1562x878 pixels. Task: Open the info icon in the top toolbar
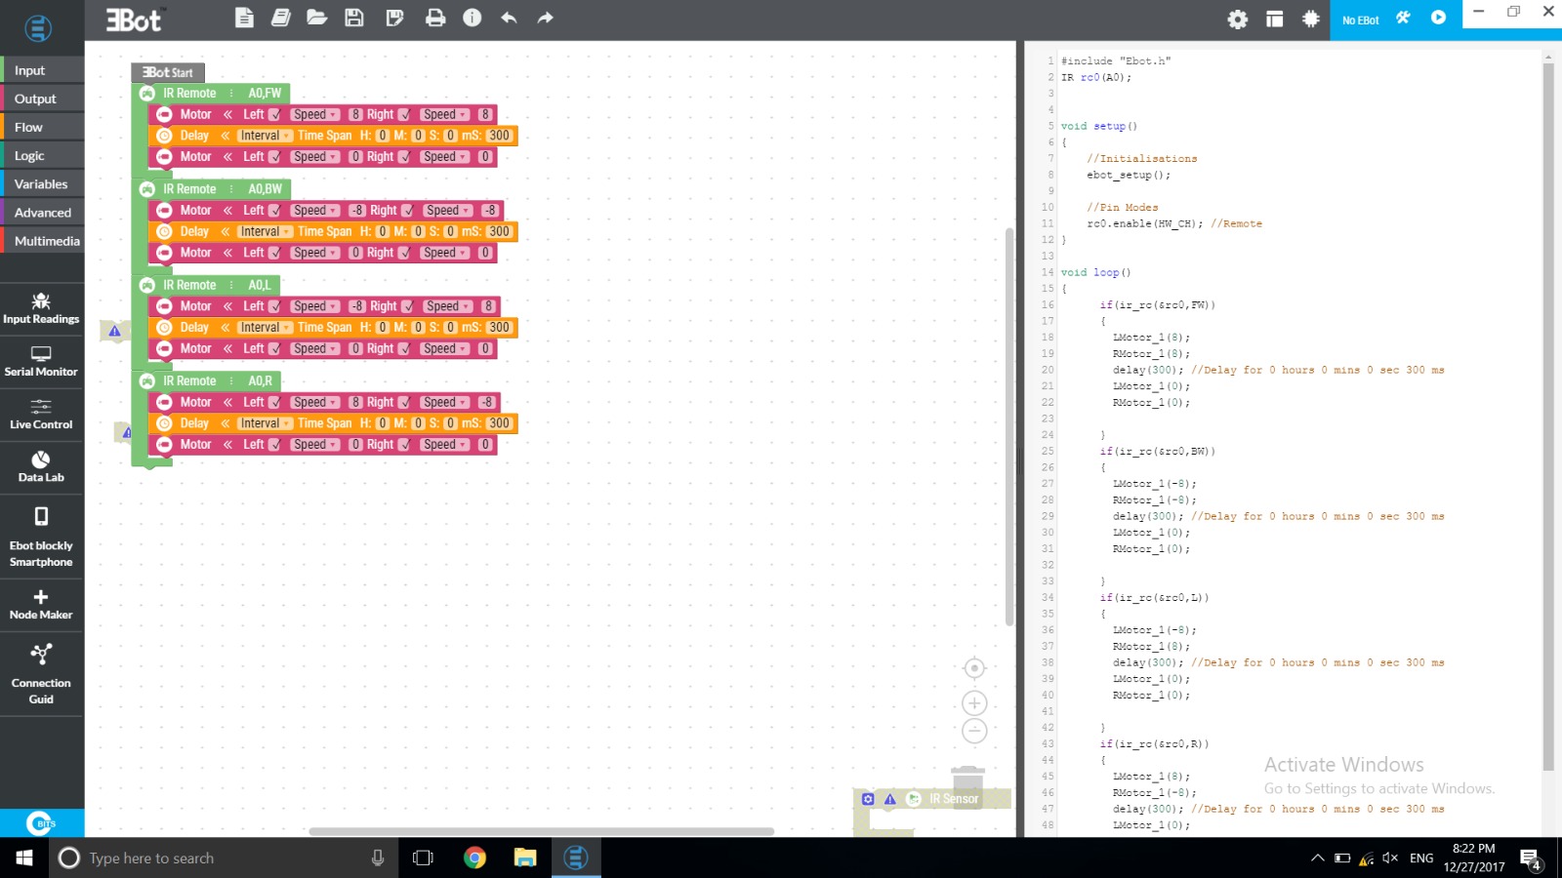[472, 18]
